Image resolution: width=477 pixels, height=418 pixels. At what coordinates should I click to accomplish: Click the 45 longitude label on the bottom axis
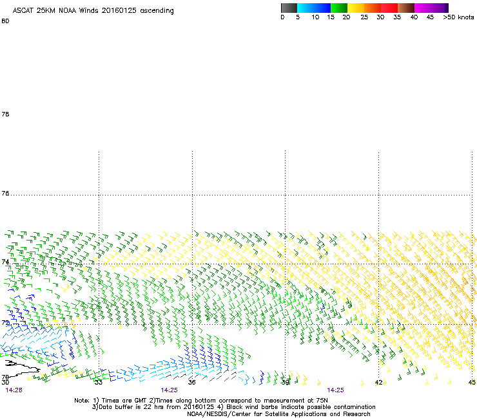(x=472, y=383)
